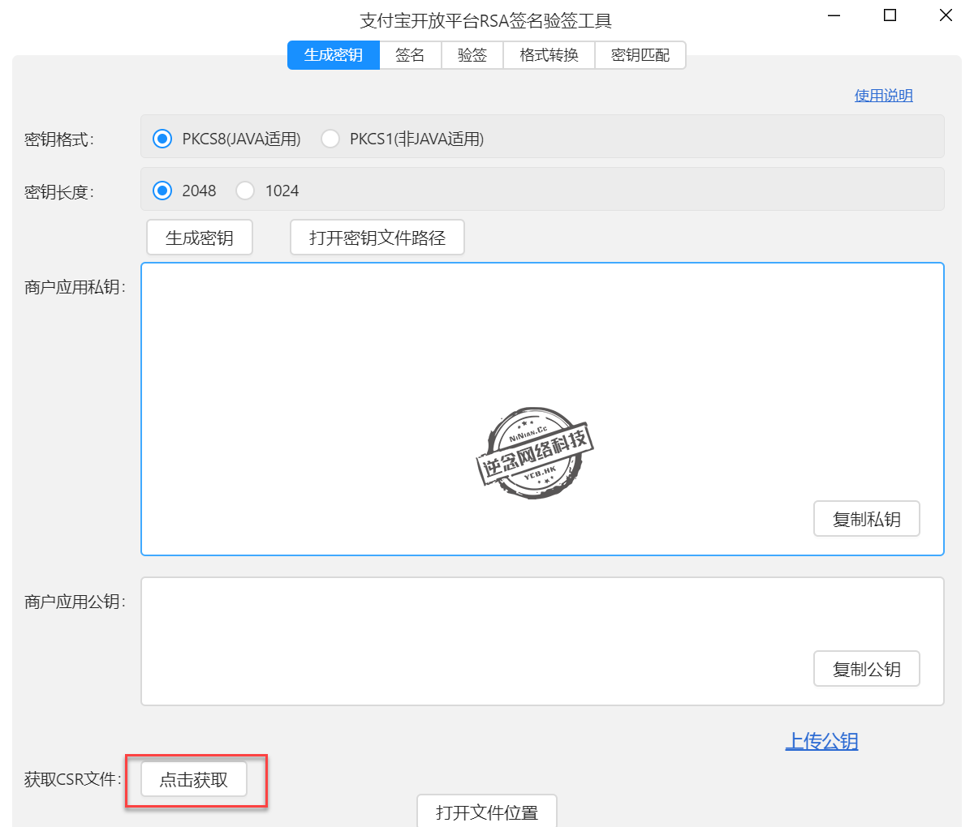
Task: Copy public key with 复制公钥
Action: click(x=867, y=669)
